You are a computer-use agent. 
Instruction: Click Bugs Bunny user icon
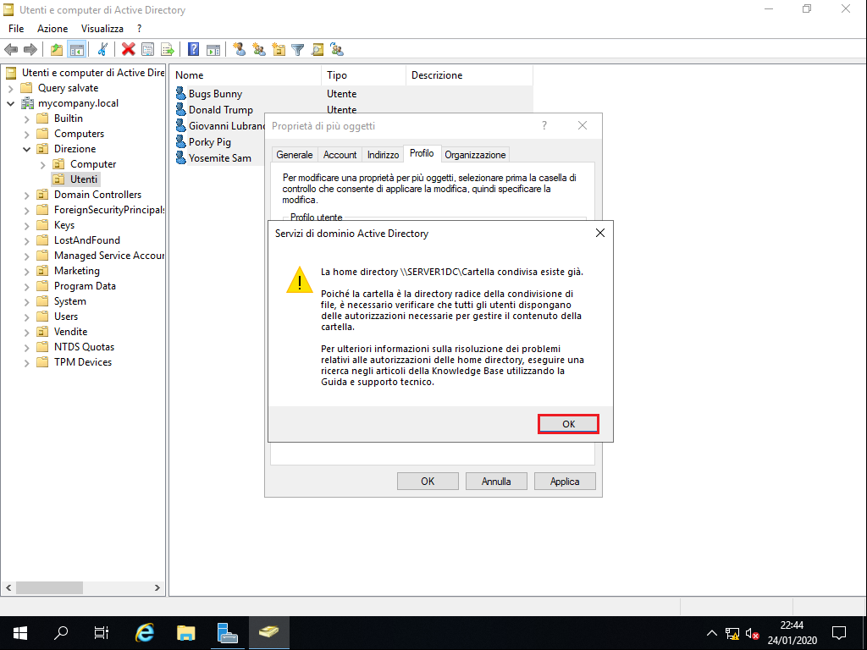pyautogui.click(x=181, y=93)
